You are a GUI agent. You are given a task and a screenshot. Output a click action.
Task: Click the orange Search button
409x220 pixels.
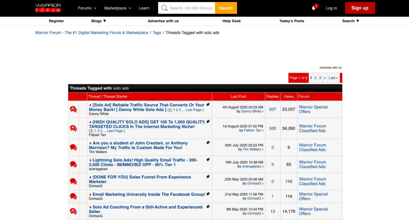point(226,8)
